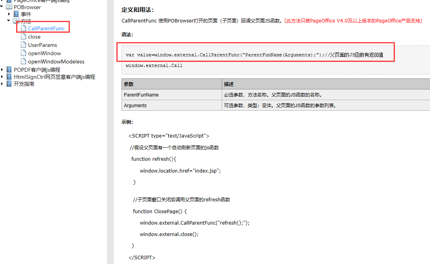This screenshot has width=430, height=264.
Task: Click the //子页面窗口关闭后 comment line
Action: 181,200
